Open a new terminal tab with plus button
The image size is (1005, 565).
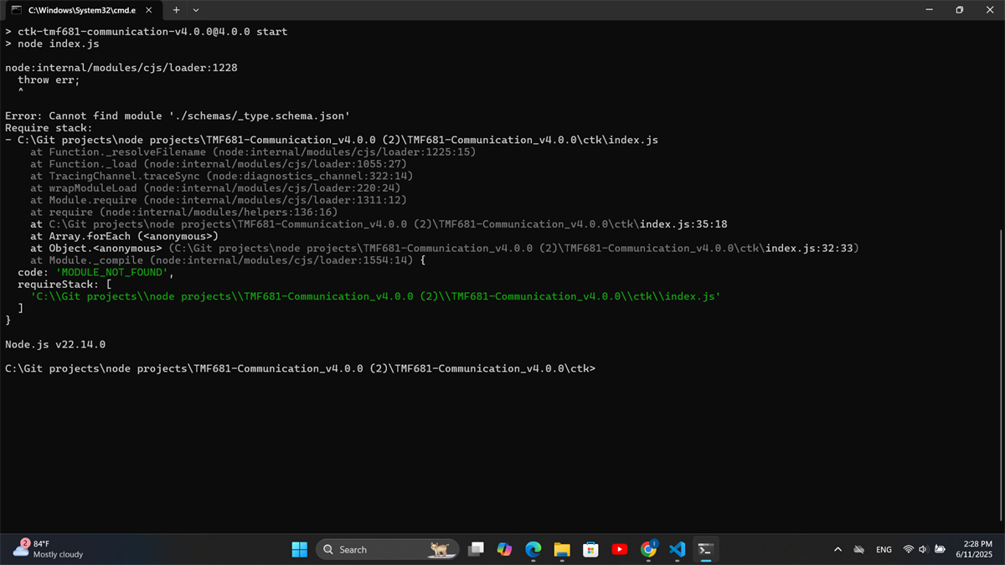[176, 10]
